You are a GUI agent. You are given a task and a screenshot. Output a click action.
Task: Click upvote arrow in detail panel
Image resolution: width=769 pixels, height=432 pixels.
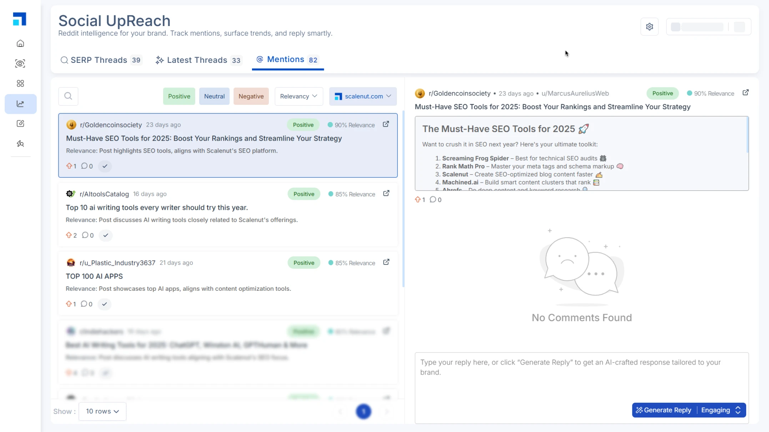coord(418,199)
